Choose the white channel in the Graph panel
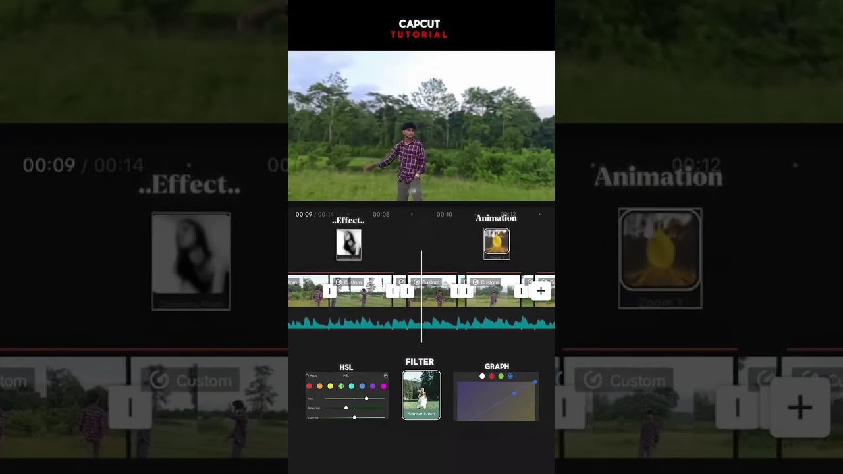The width and height of the screenshot is (843, 474). coord(482,376)
